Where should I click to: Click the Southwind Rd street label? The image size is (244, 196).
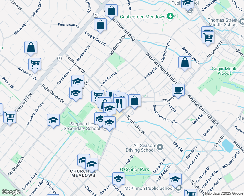(192, 162)
